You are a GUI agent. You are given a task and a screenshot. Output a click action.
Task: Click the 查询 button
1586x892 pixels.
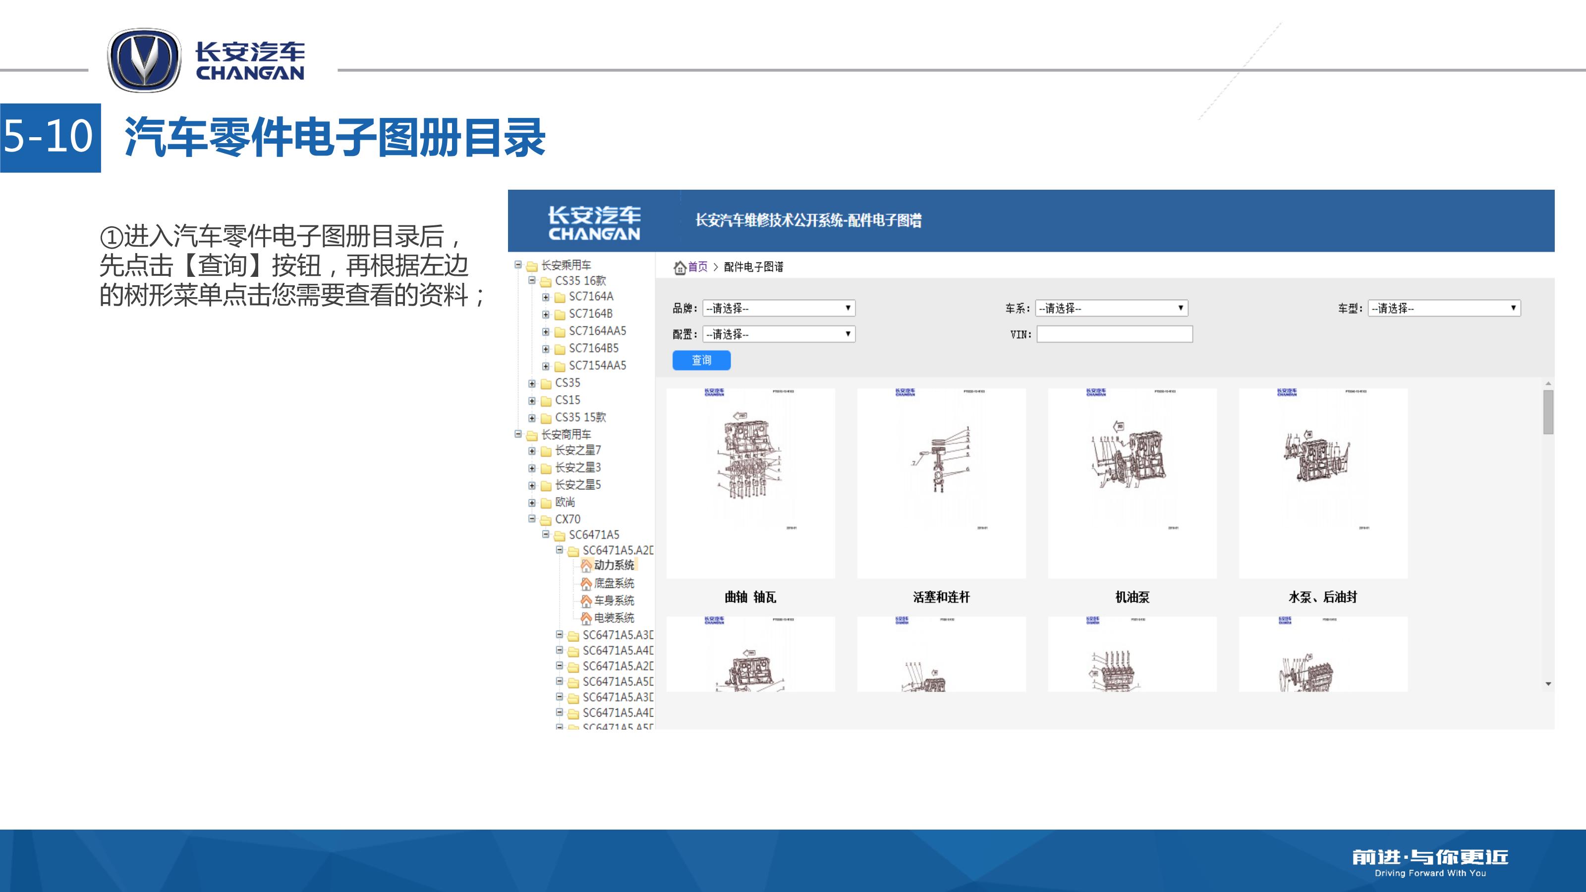pos(701,361)
